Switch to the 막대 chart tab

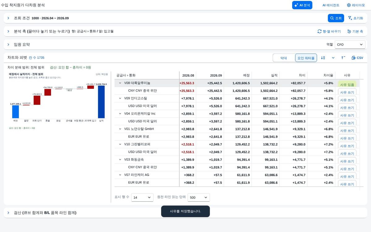click(x=284, y=58)
